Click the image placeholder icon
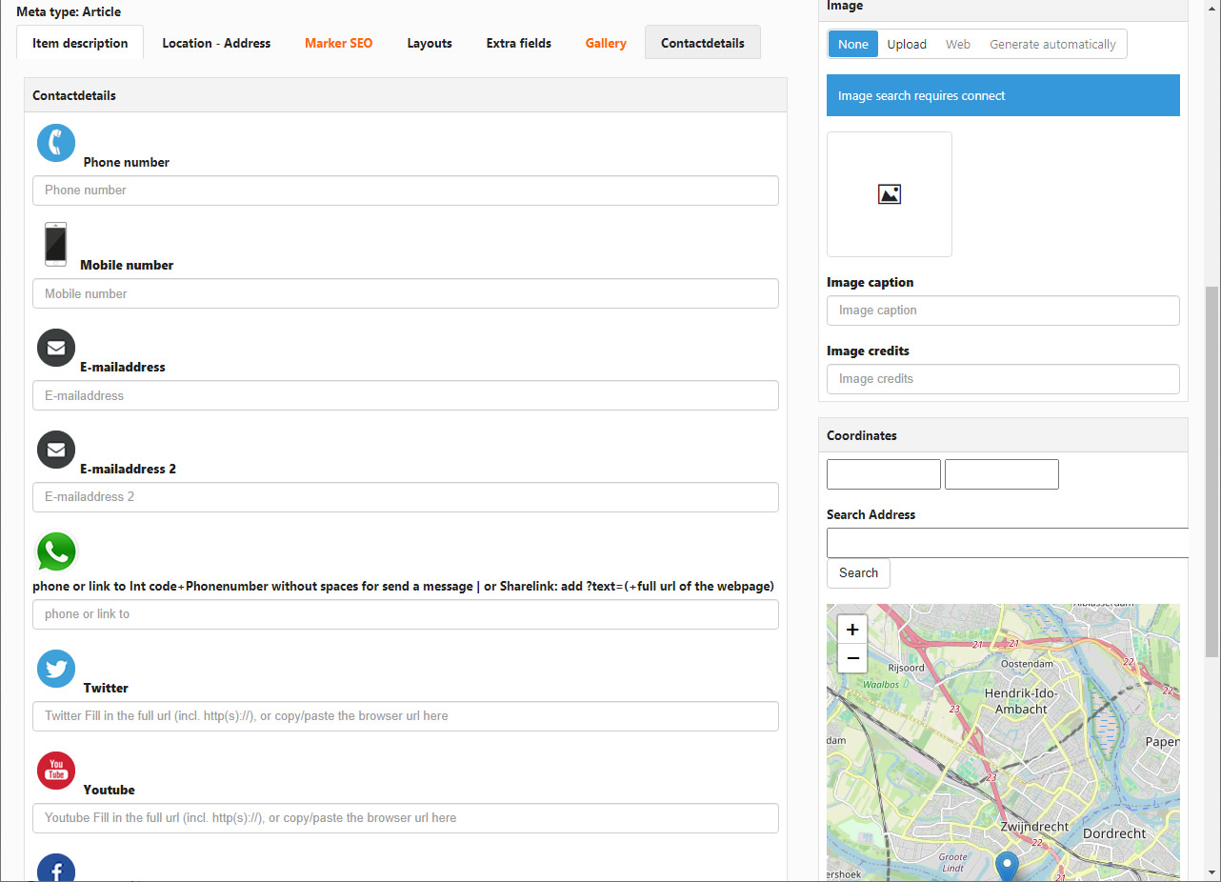1221x882 pixels. tap(890, 194)
